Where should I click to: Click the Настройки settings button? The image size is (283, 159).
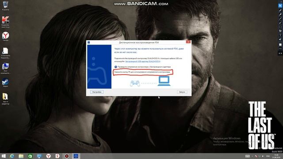97,92
